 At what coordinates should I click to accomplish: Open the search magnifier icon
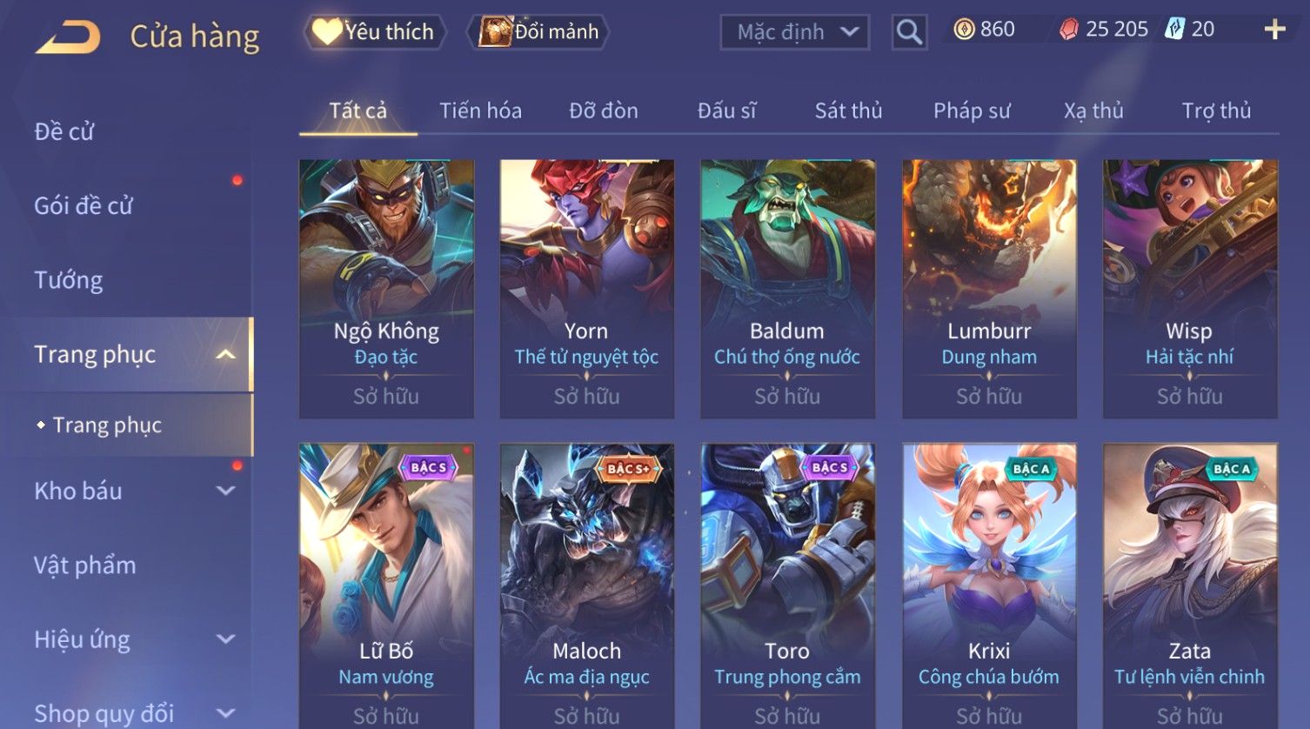(x=909, y=32)
